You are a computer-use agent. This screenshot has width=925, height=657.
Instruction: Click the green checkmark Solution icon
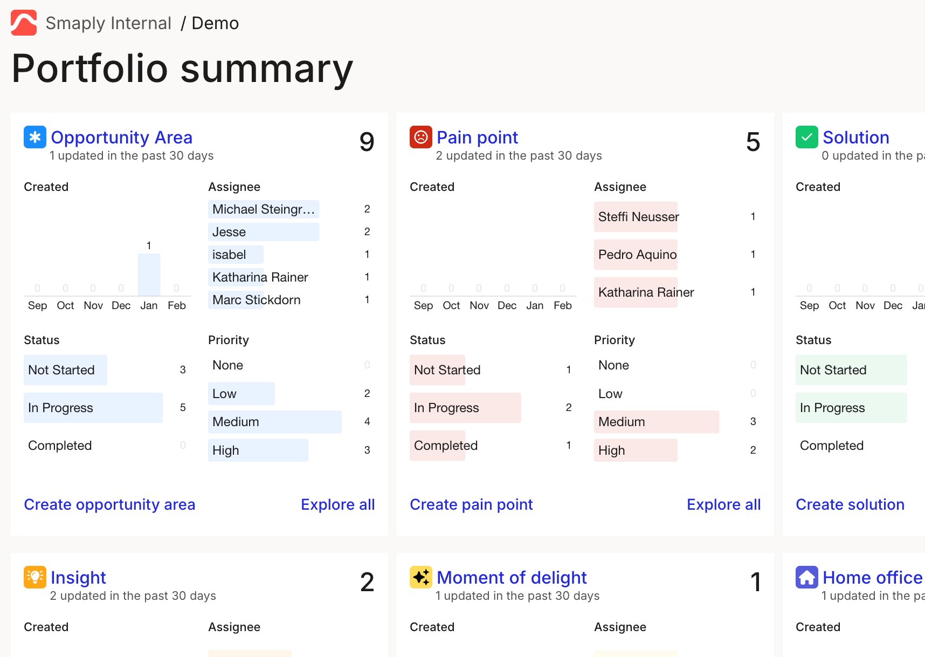coord(807,137)
